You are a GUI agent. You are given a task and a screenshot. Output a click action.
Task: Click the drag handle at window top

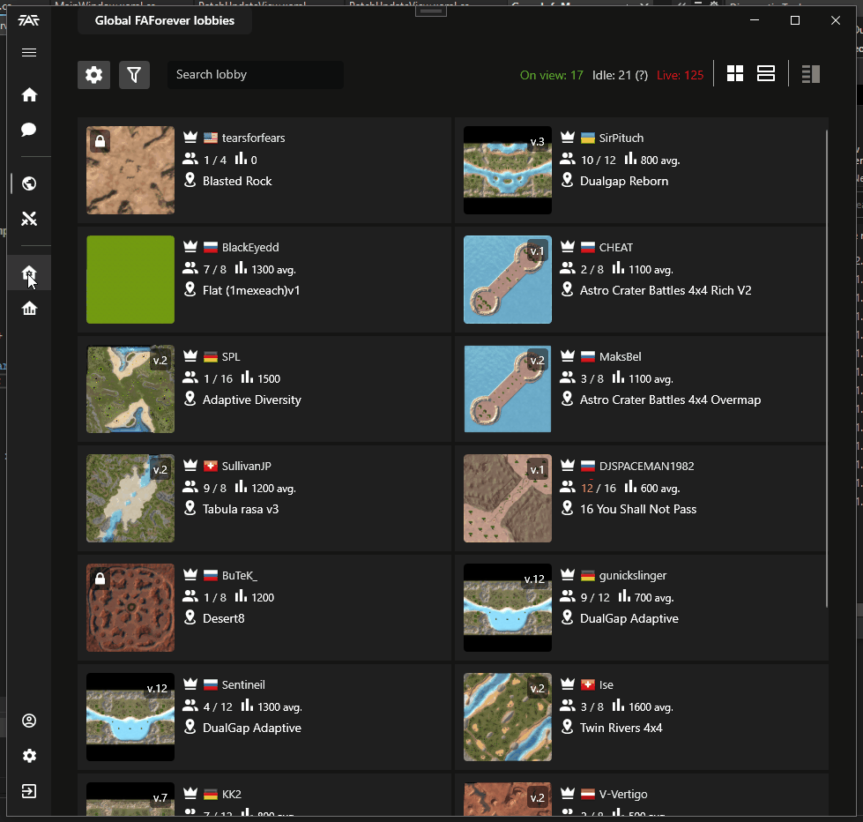(431, 11)
